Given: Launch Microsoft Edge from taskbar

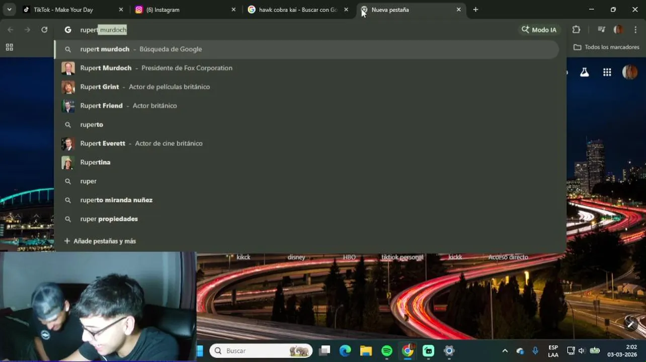Looking at the screenshot, I should click(345, 350).
